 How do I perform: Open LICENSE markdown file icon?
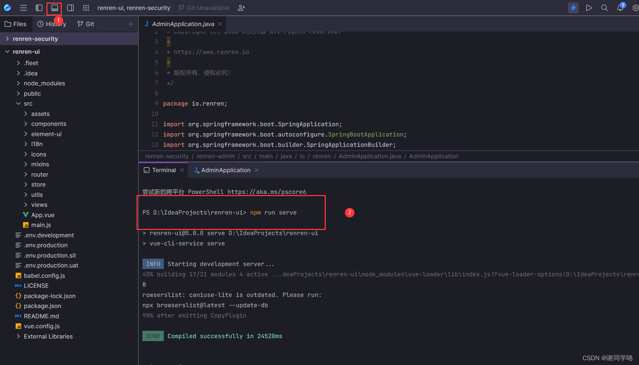[18, 286]
